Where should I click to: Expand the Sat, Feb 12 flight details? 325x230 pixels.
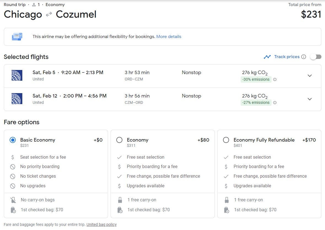coord(310,99)
